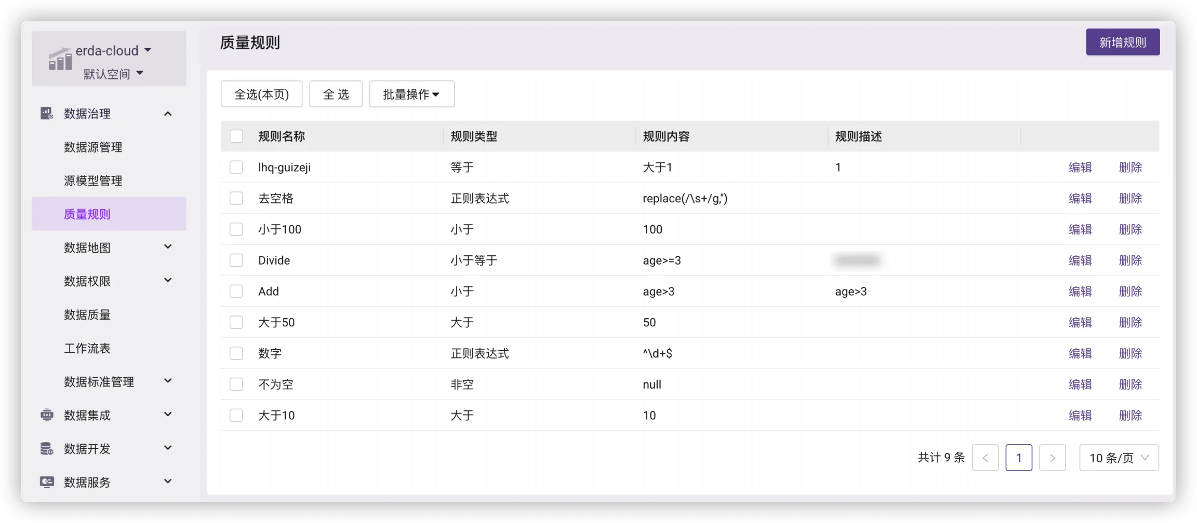The height and width of the screenshot is (523, 1197).
Task: Collapse the 数据治理 section chevron
Action: (168, 114)
